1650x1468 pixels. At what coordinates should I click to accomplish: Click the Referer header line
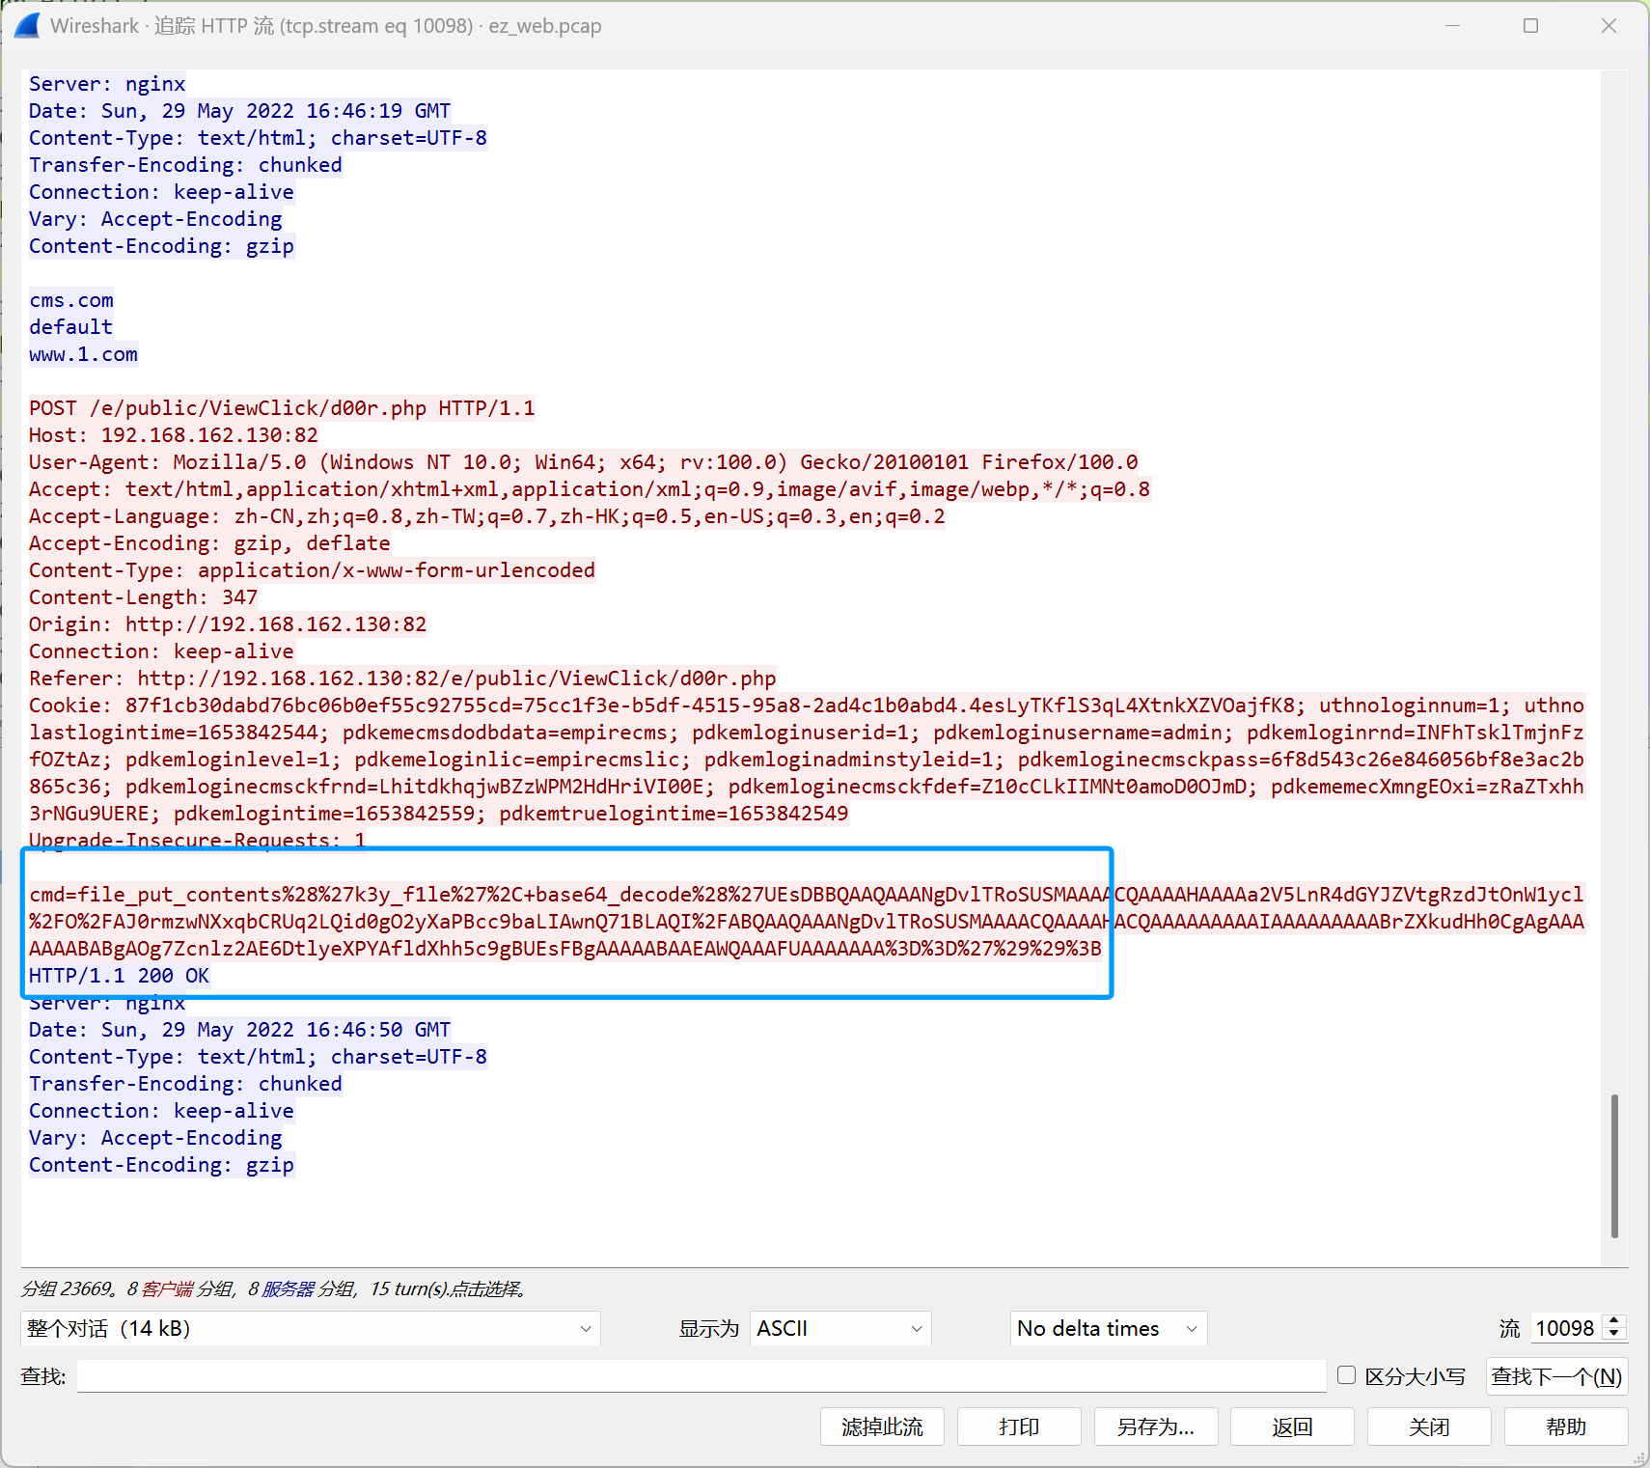coord(402,679)
